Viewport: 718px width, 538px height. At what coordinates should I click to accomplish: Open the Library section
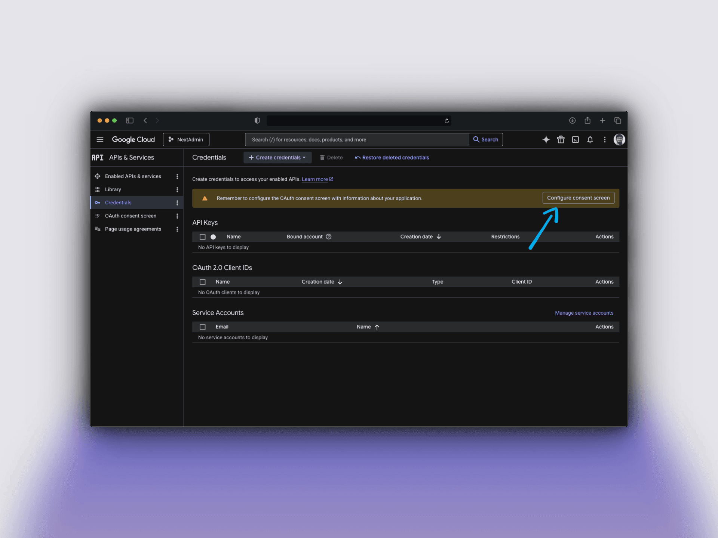pos(113,189)
